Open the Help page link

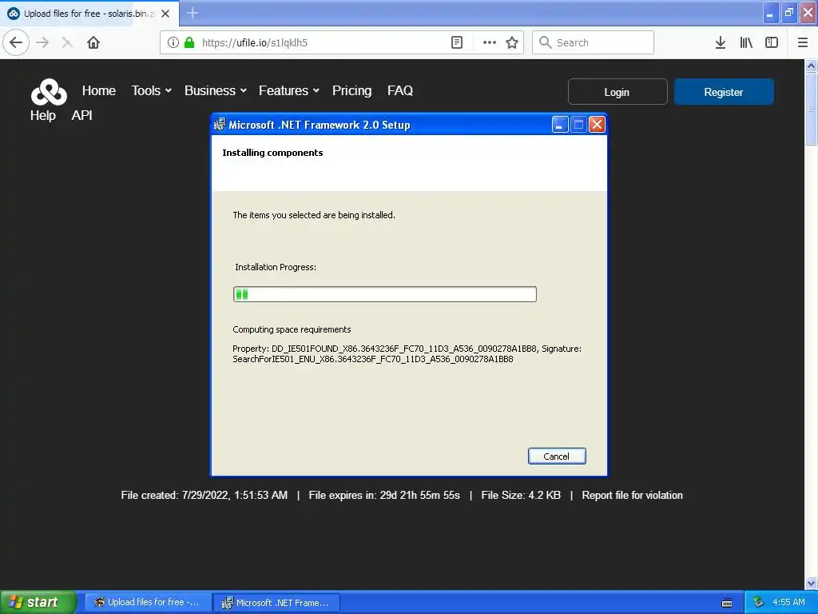point(43,115)
